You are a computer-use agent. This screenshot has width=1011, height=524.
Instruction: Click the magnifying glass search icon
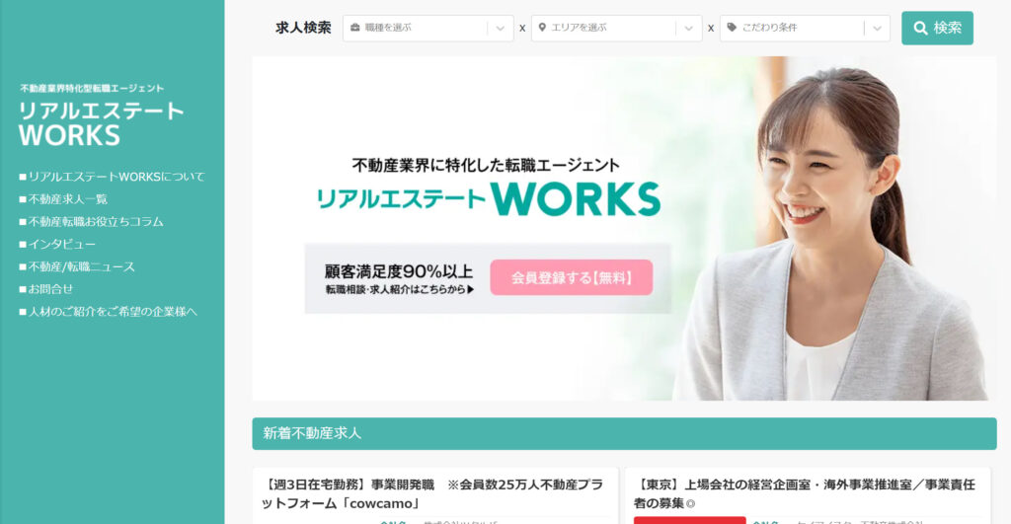[921, 28]
